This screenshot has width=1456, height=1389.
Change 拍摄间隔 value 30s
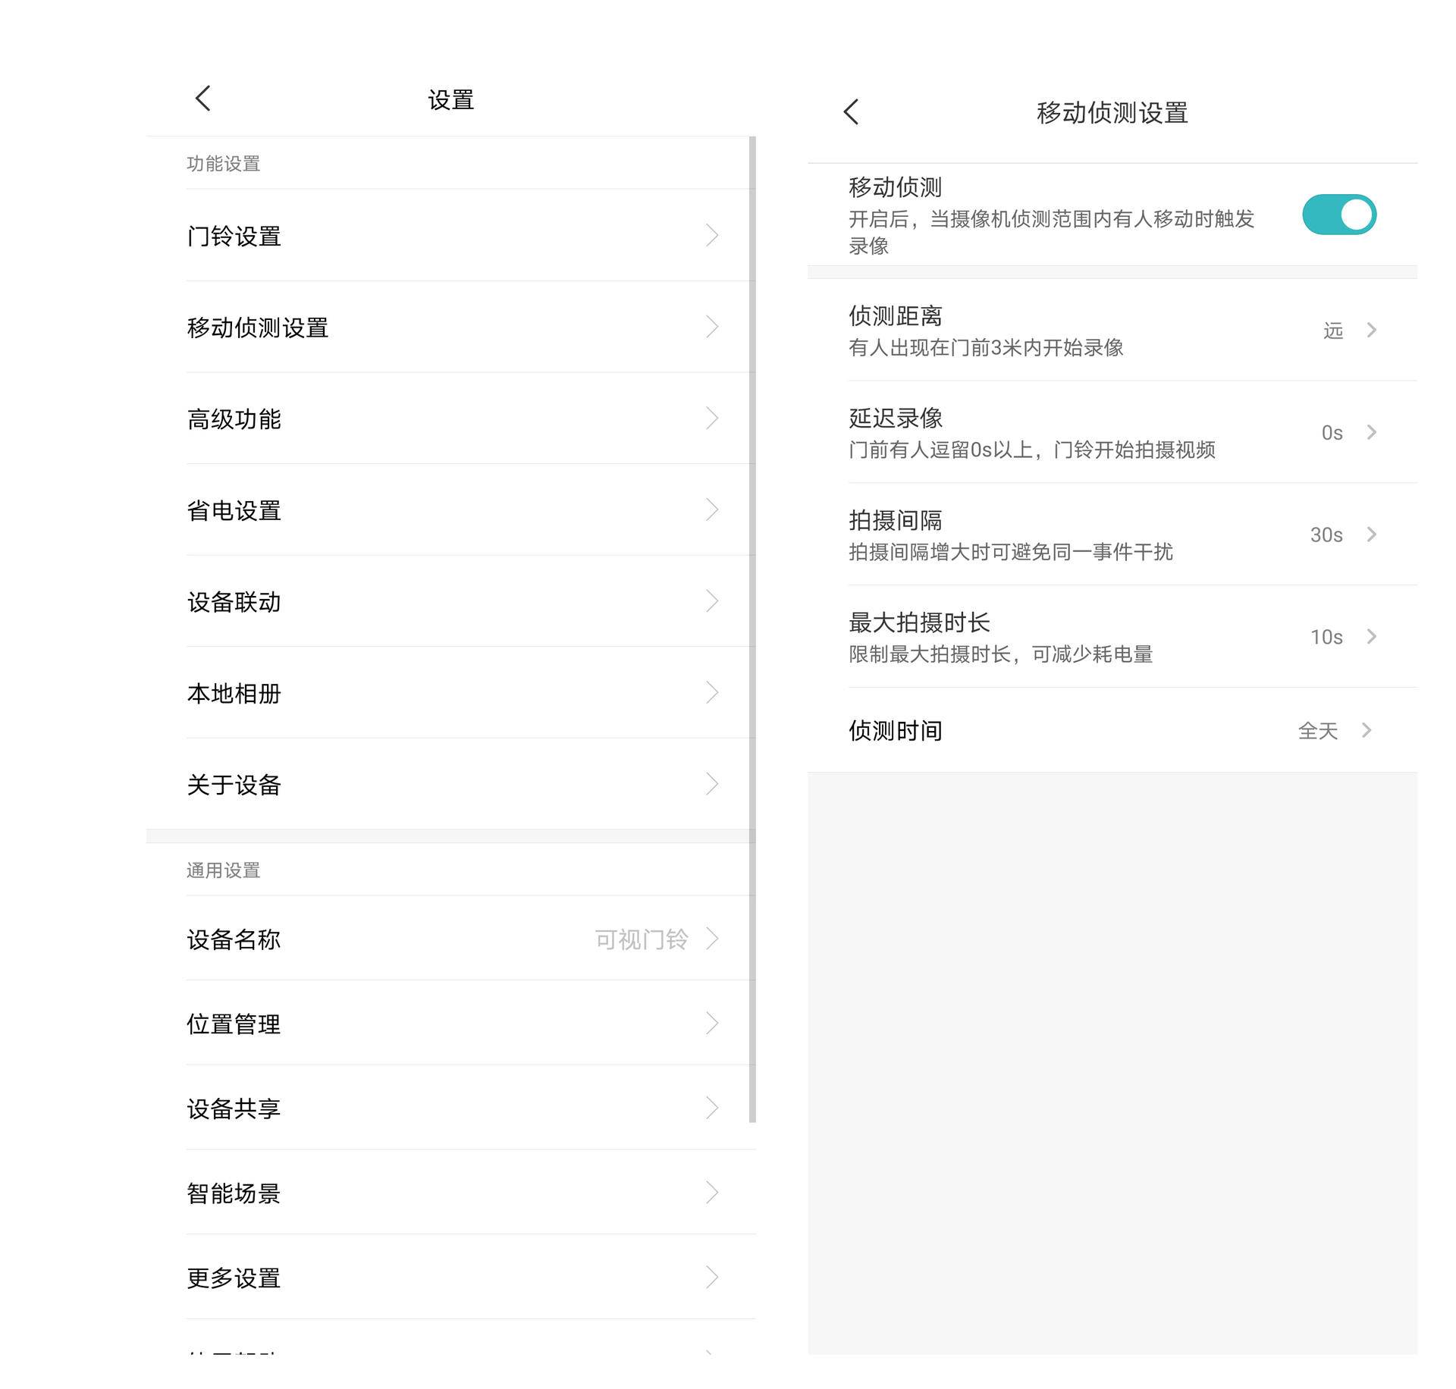pyautogui.click(x=1326, y=535)
